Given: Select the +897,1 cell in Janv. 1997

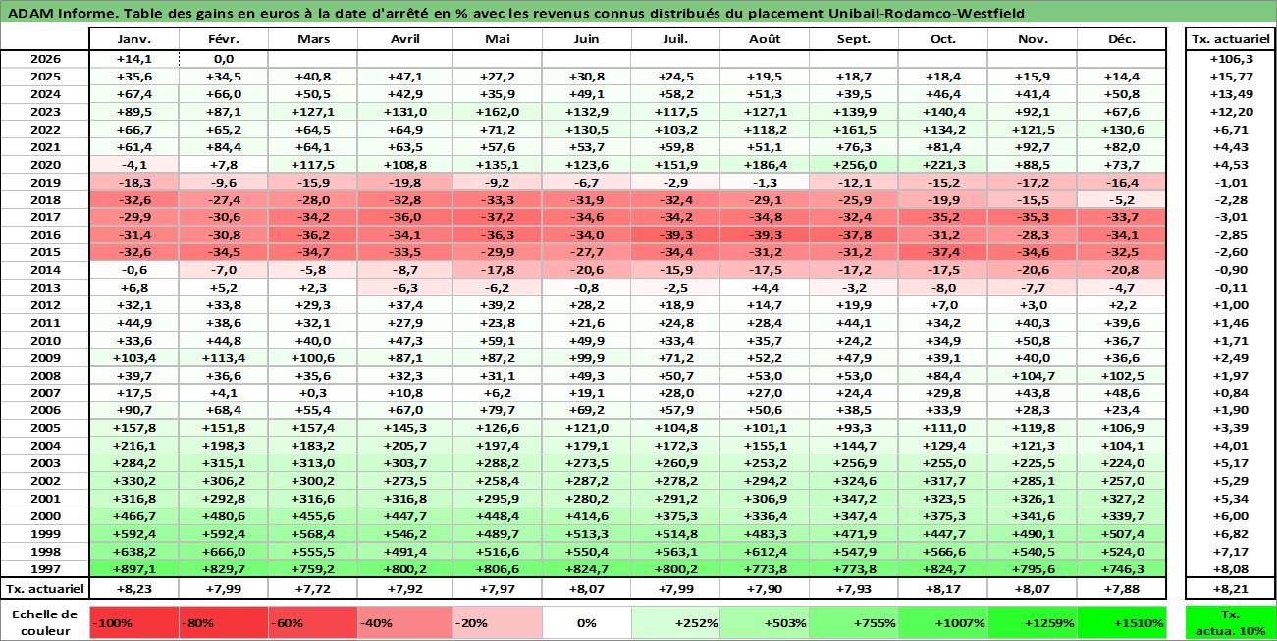Looking at the screenshot, I should (x=133, y=567).
